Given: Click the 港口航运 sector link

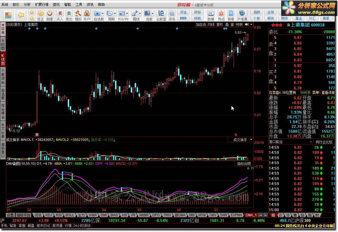Looking at the screenshot, I should (x=276, y=142).
